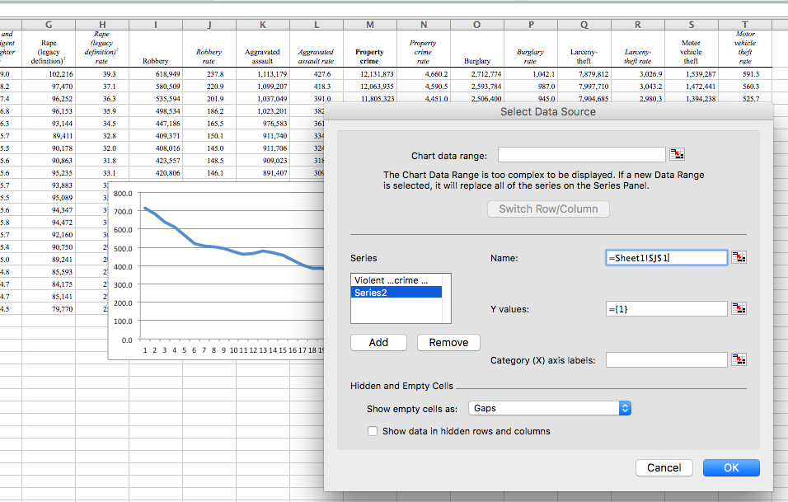
Task: Select column P header
Action: click(530, 26)
